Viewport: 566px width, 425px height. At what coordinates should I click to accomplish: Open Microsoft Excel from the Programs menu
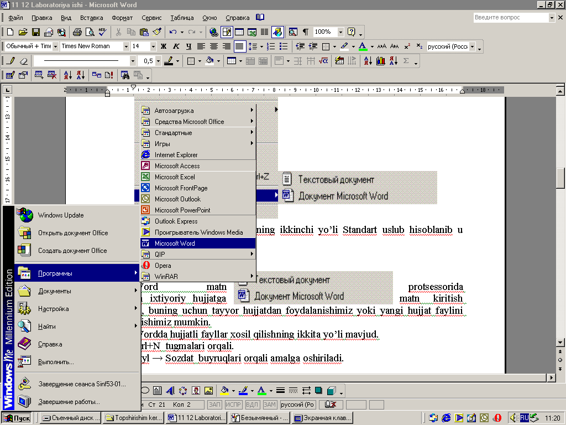click(x=175, y=177)
